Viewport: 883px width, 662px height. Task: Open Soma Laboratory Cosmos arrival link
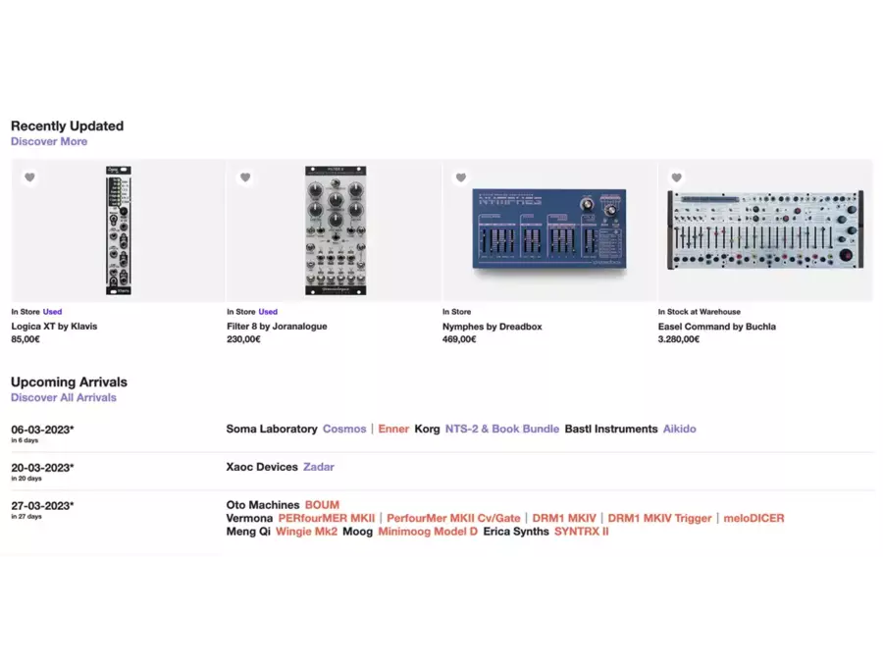344,429
